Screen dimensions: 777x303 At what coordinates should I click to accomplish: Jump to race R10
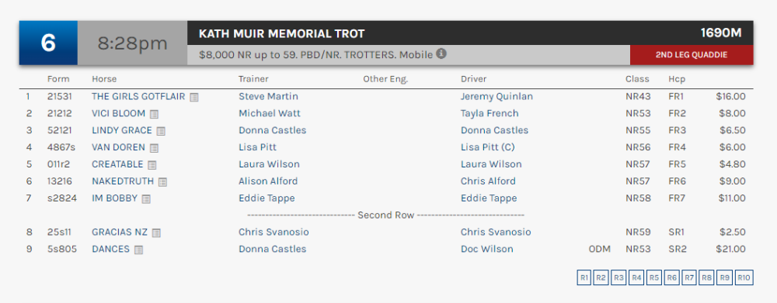pos(744,277)
